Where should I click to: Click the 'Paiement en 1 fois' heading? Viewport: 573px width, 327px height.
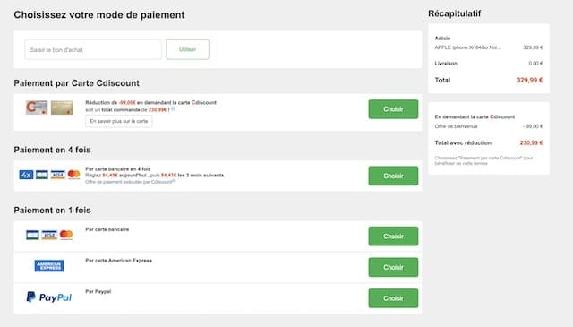[52, 211]
